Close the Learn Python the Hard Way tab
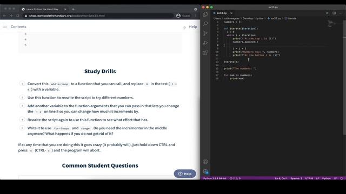The height and width of the screenshot is (194, 346). coord(65,9)
